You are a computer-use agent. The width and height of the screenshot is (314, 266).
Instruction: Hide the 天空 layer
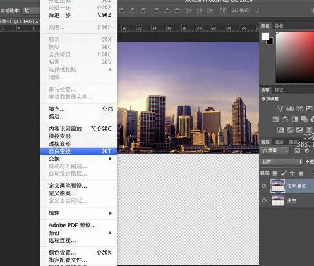(x=264, y=200)
